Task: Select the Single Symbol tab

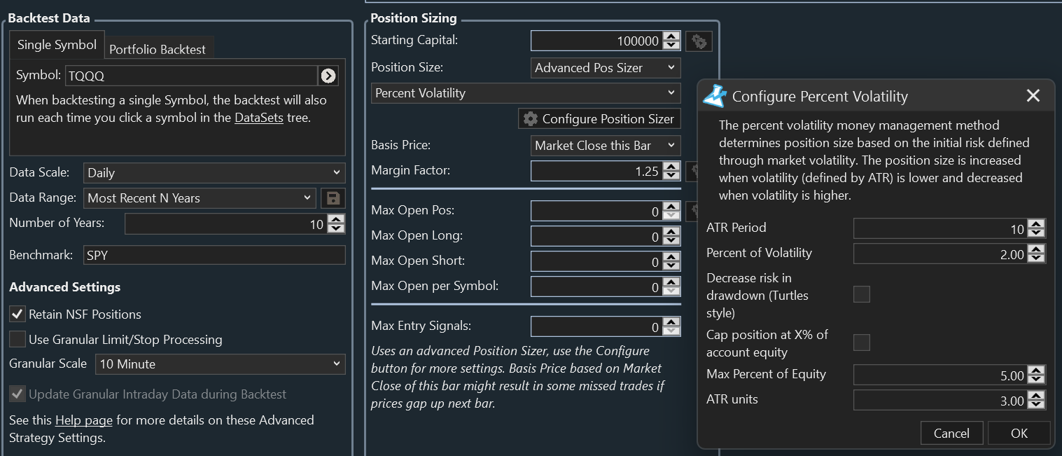Action: click(x=57, y=45)
